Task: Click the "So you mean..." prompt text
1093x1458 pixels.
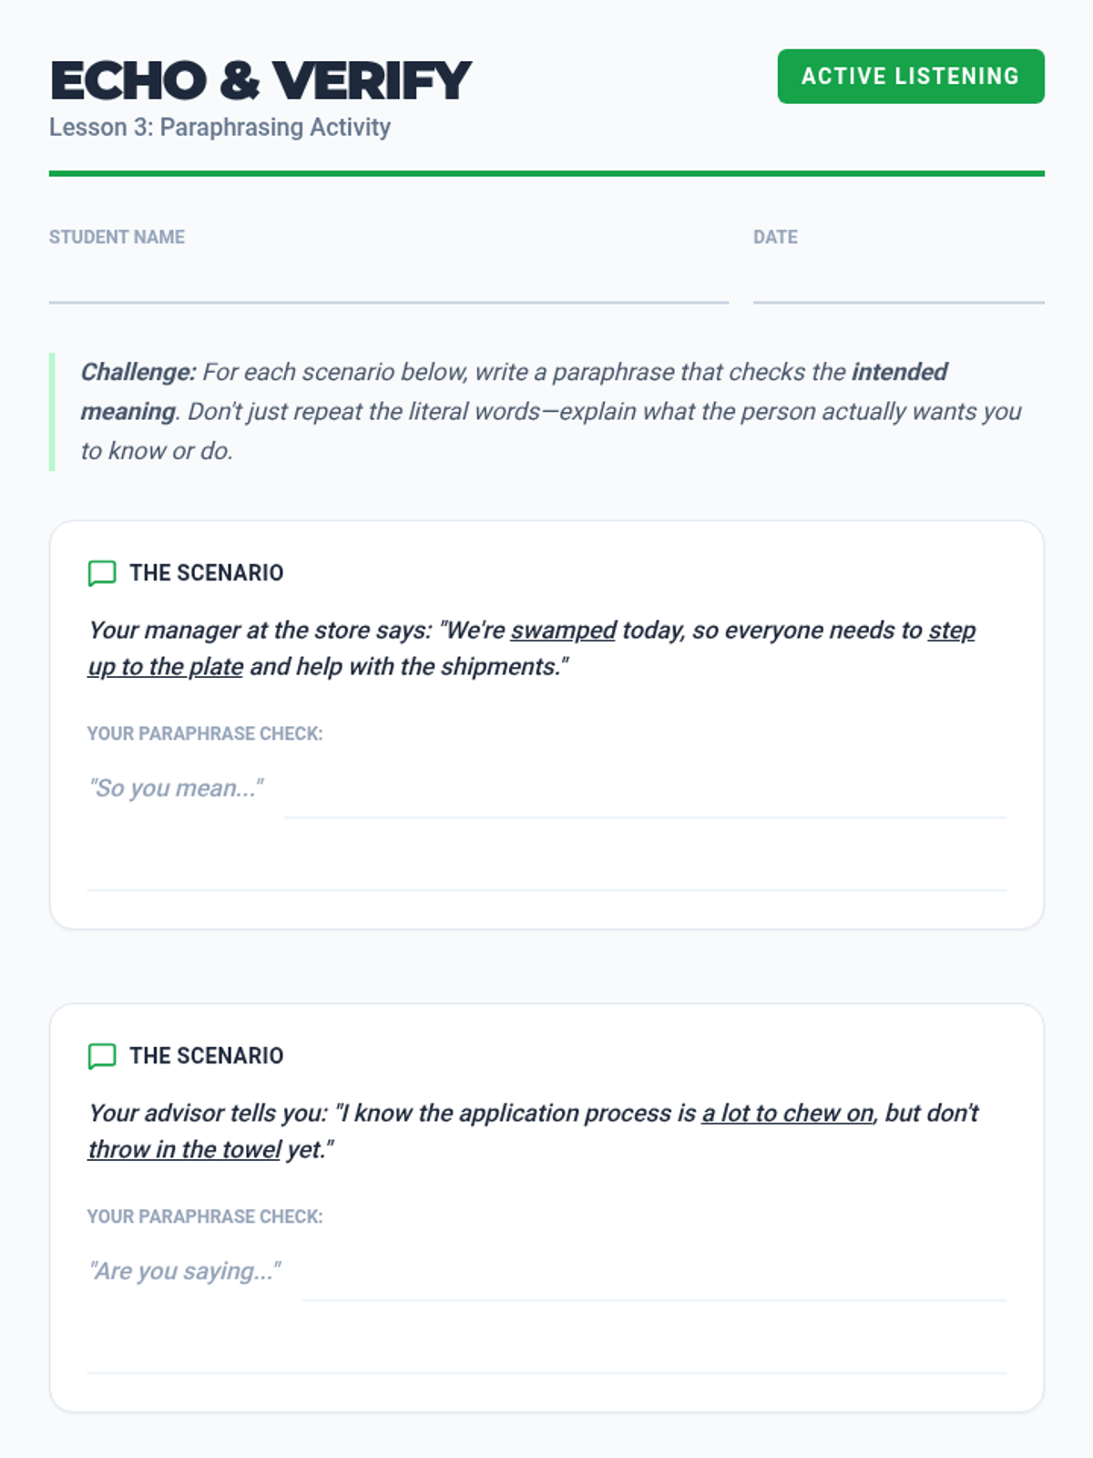Action: tap(176, 788)
